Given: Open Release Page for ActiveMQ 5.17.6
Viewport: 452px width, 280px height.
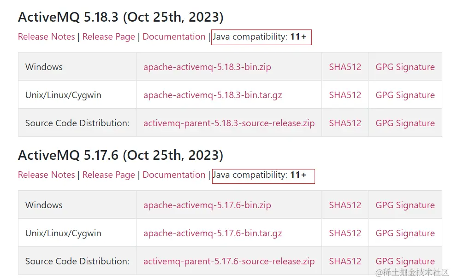Looking at the screenshot, I should click(109, 175).
